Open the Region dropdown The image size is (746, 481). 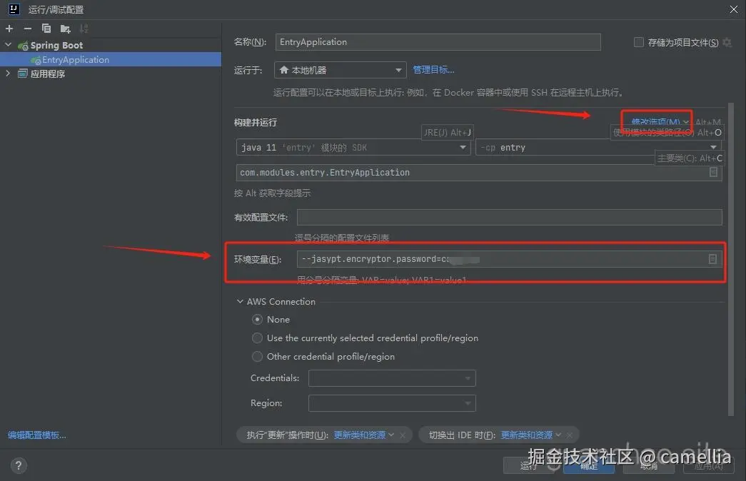(392, 403)
